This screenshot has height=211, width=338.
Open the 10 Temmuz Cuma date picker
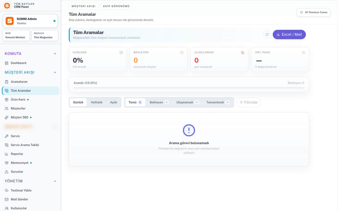[313, 13]
